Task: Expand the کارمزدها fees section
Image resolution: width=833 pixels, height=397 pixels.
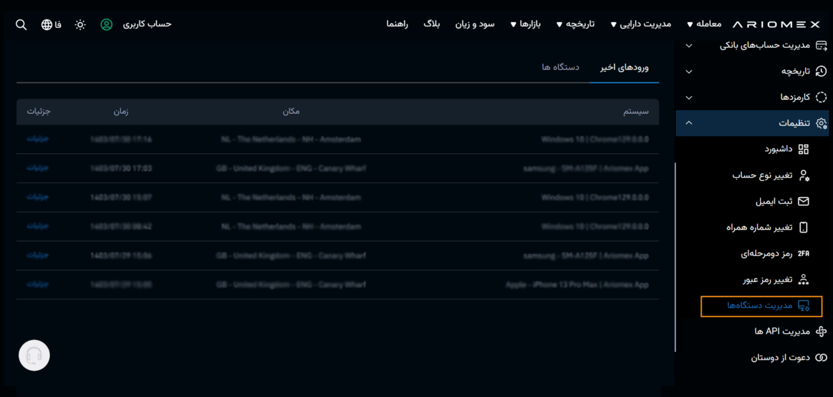Action: [x=689, y=97]
